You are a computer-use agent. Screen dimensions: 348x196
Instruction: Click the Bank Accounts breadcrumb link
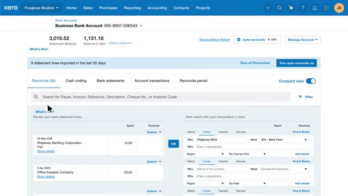(66, 21)
